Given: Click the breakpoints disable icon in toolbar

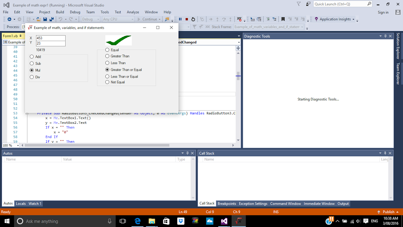Looking at the screenshot, I should pyautogui.click(x=239, y=19).
